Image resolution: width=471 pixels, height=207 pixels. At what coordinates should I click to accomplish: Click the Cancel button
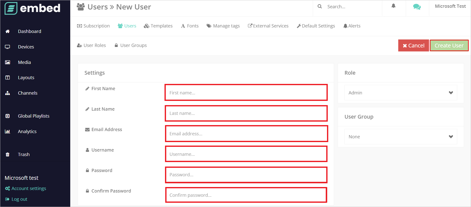tap(413, 46)
